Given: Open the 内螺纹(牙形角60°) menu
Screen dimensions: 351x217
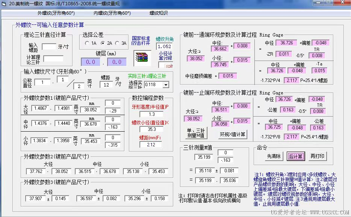Looking at the screenshot, I should [112, 13].
